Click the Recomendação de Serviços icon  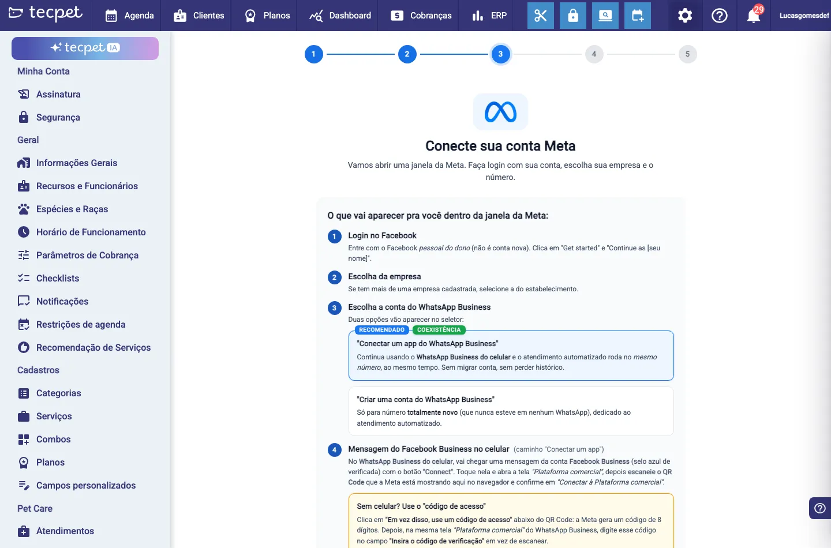tap(24, 347)
